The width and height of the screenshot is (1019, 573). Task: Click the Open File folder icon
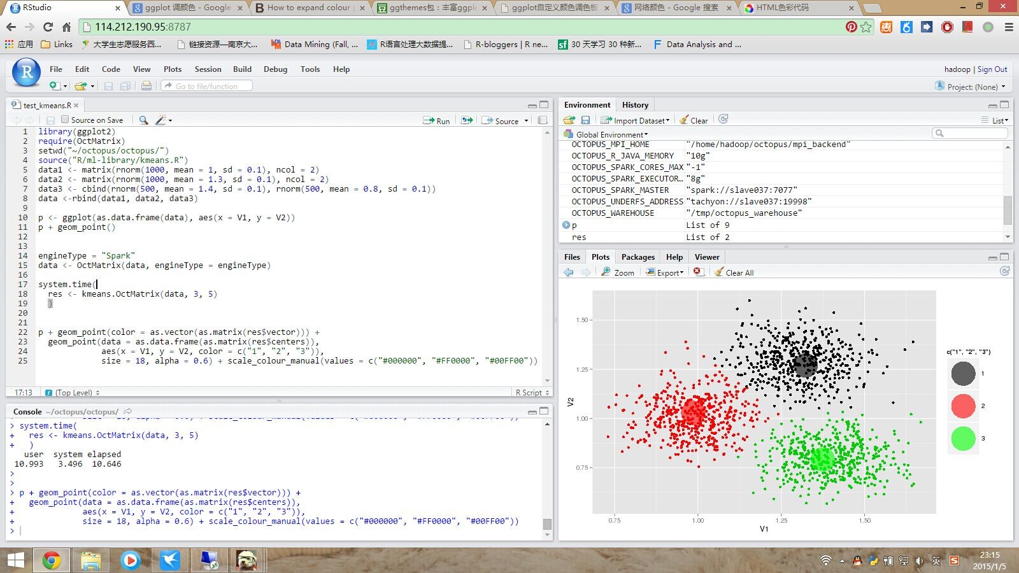pyautogui.click(x=80, y=86)
